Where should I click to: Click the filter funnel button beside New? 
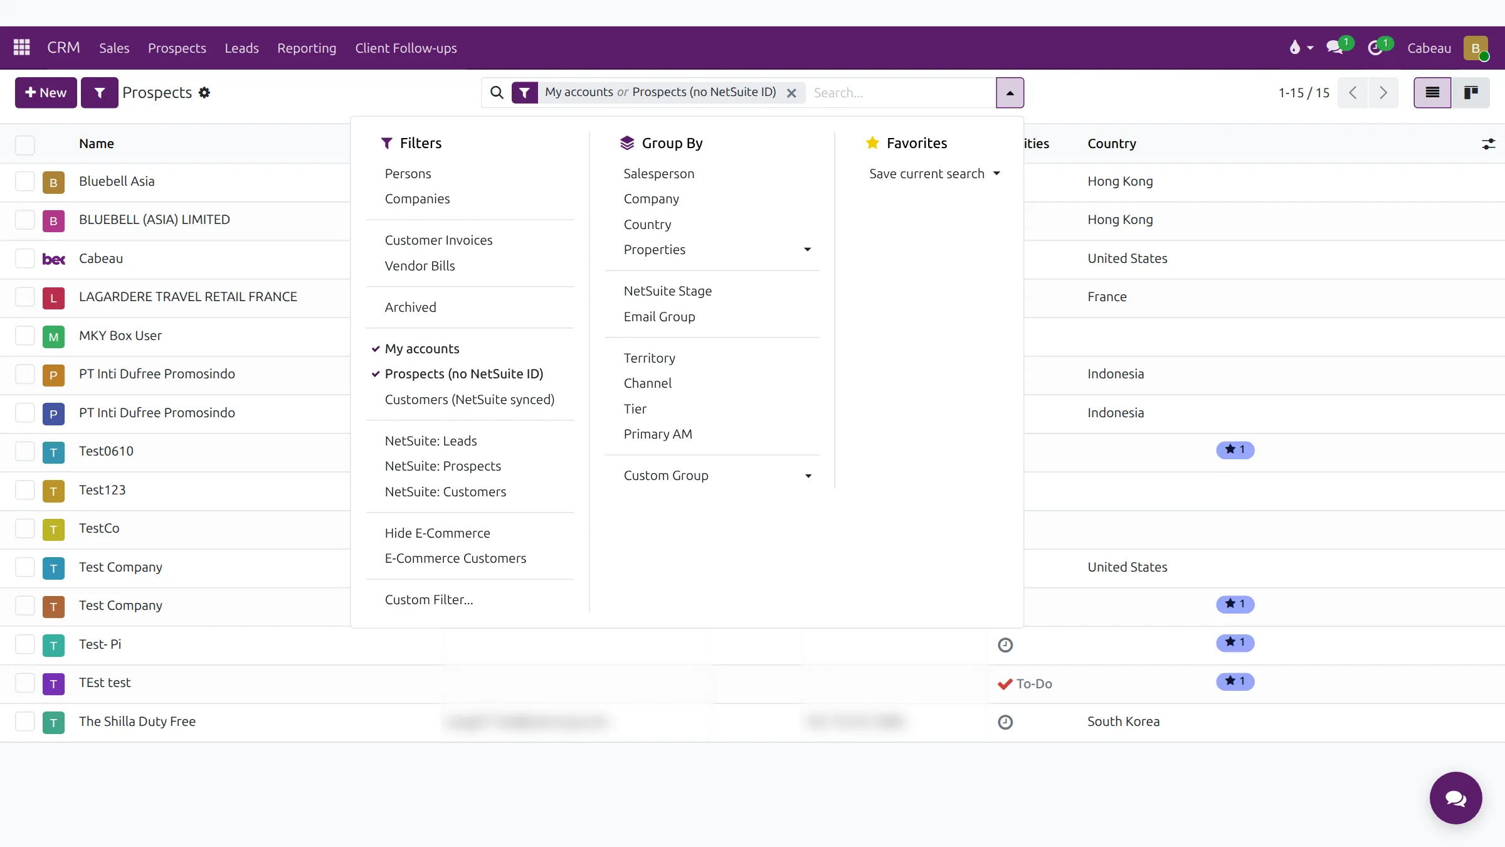pyautogui.click(x=99, y=93)
